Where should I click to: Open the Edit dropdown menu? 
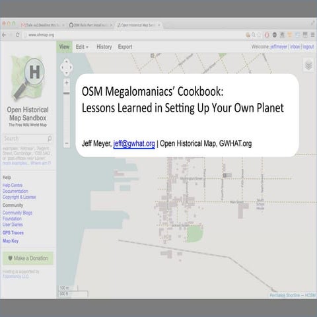(82, 47)
